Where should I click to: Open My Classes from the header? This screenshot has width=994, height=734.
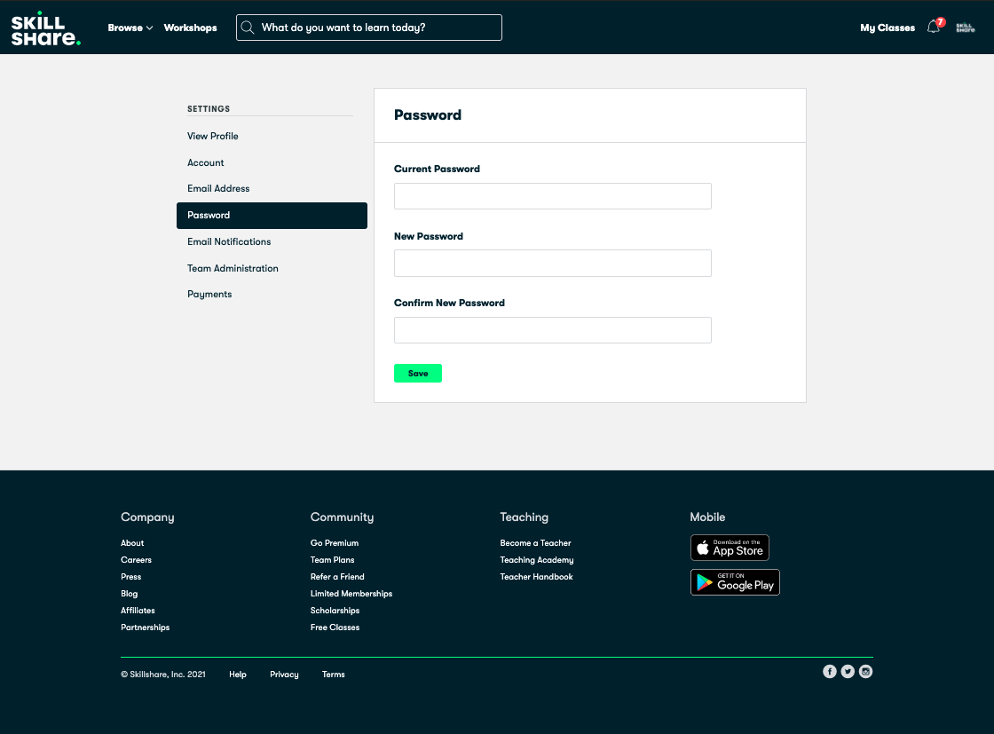pos(887,28)
